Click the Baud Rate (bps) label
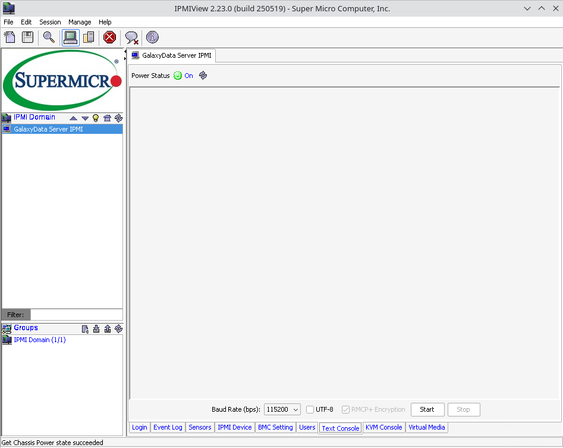The image size is (563, 448). point(236,409)
